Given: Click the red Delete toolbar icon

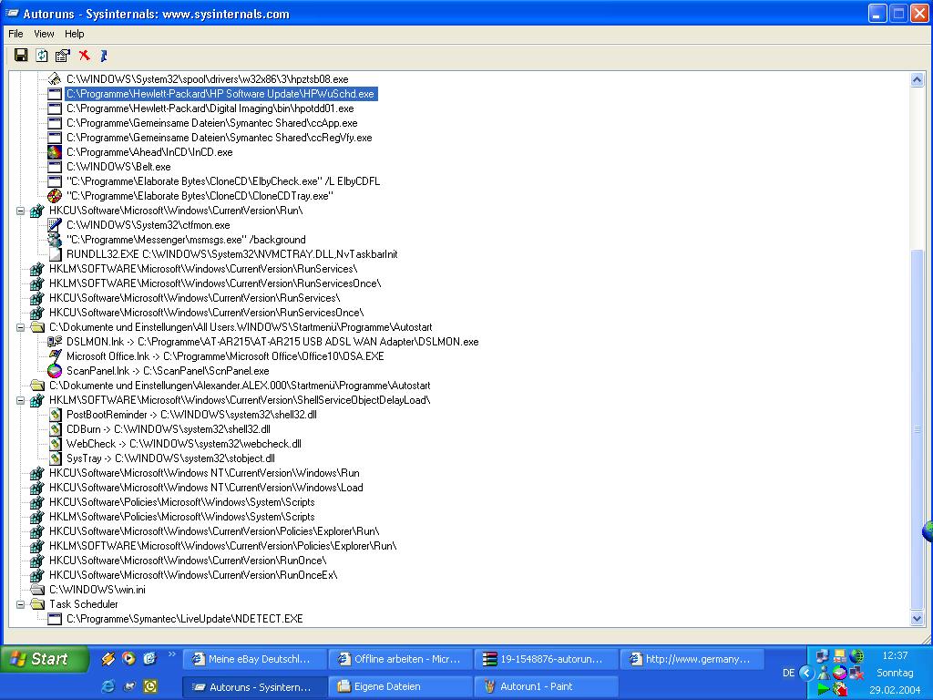Looking at the screenshot, I should pos(84,56).
